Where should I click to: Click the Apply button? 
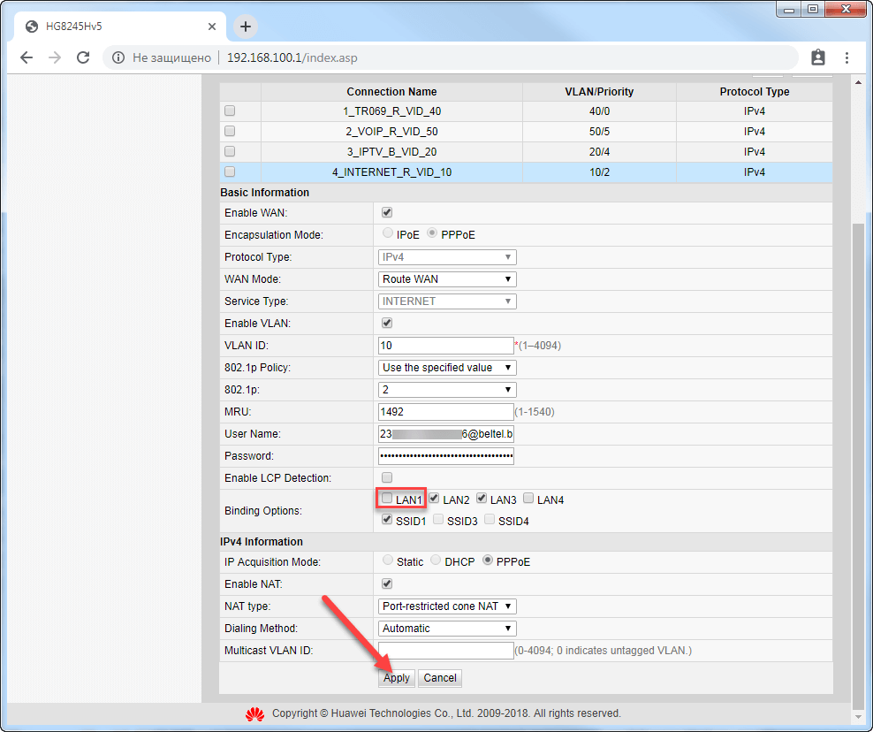pyautogui.click(x=397, y=678)
